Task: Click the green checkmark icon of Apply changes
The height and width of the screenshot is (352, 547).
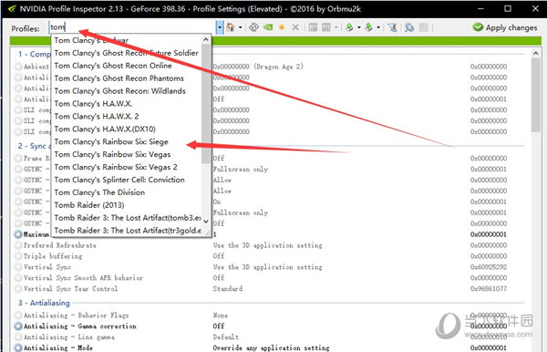Action: (x=478, y=27)
